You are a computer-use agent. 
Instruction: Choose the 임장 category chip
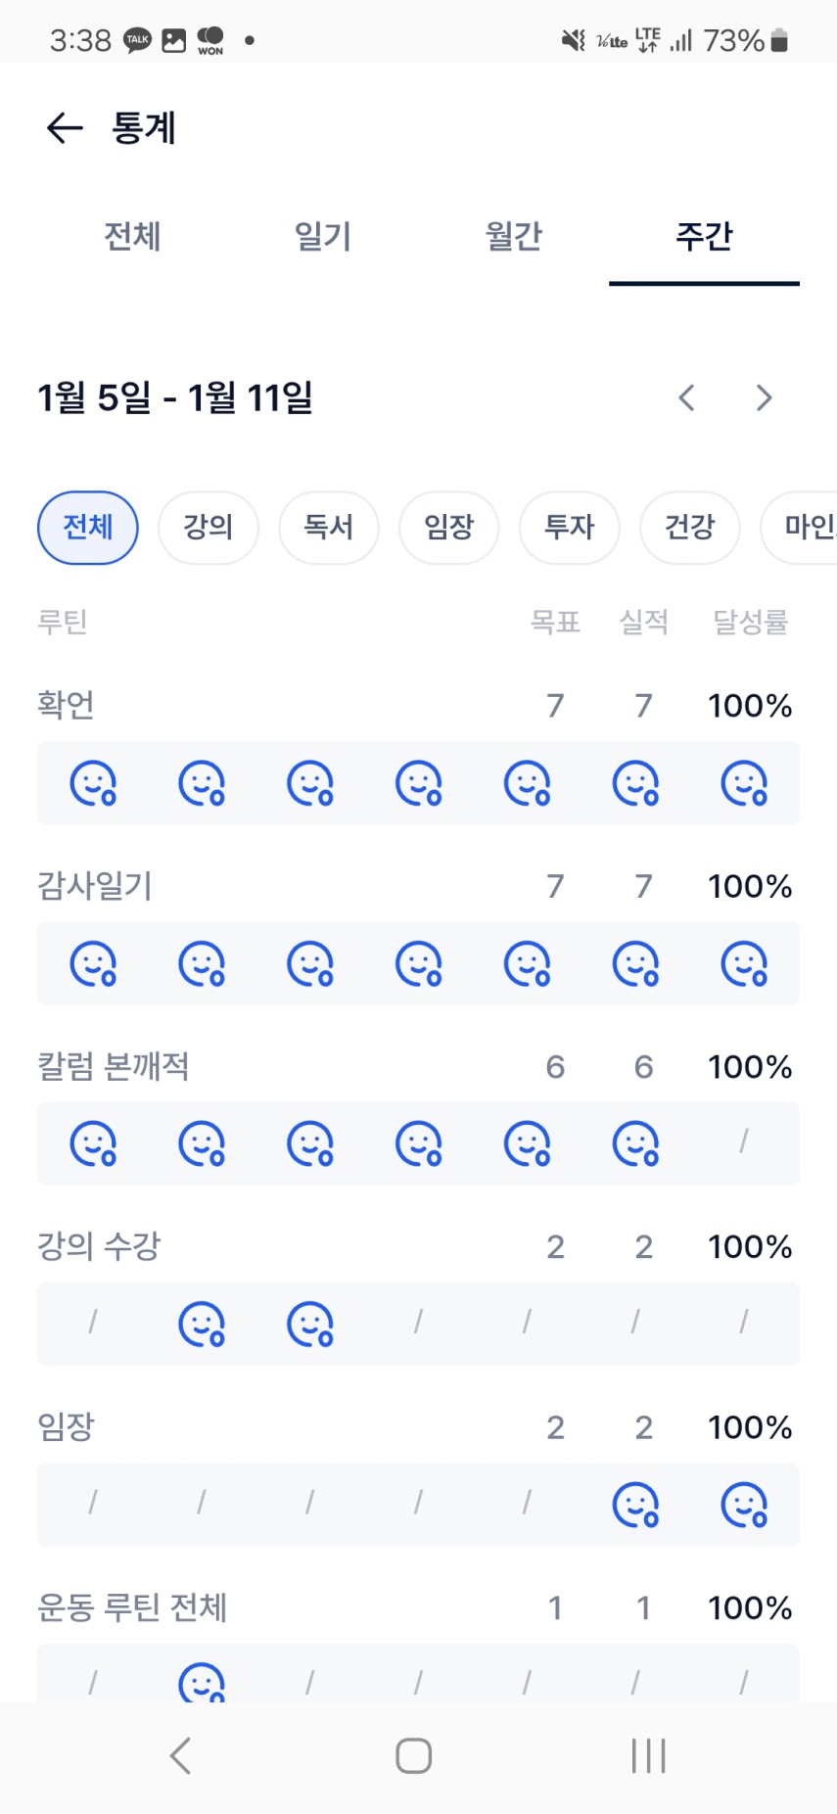(449, 528)
